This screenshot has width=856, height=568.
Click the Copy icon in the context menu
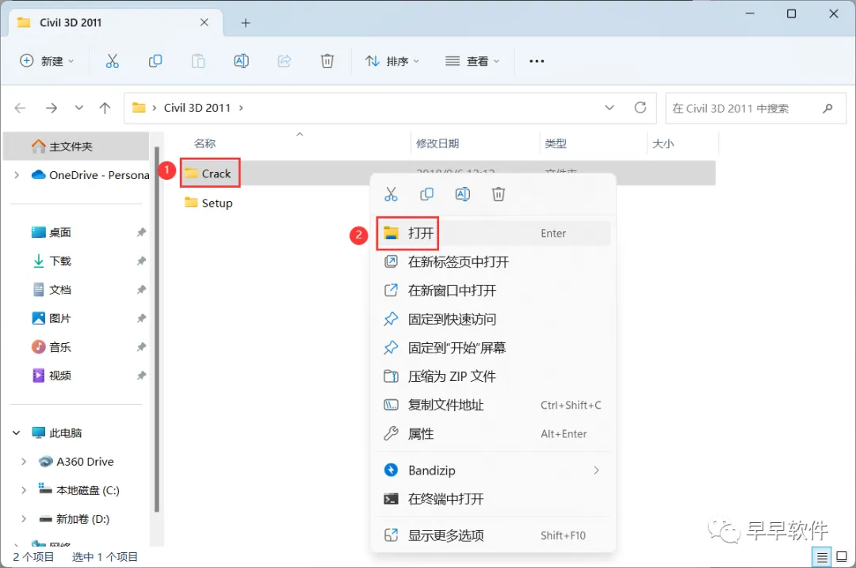pos(427,194)
